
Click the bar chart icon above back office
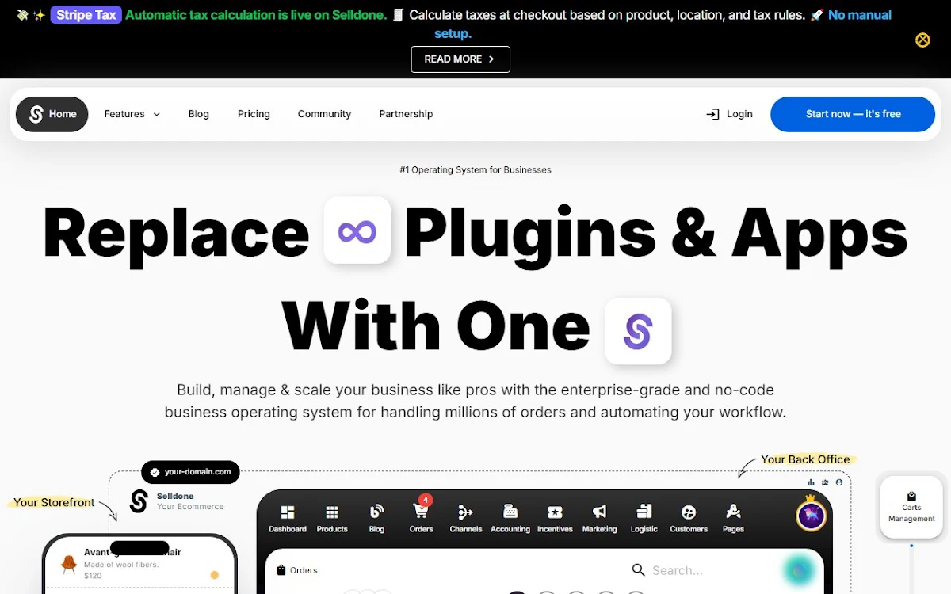coord(811,482)
